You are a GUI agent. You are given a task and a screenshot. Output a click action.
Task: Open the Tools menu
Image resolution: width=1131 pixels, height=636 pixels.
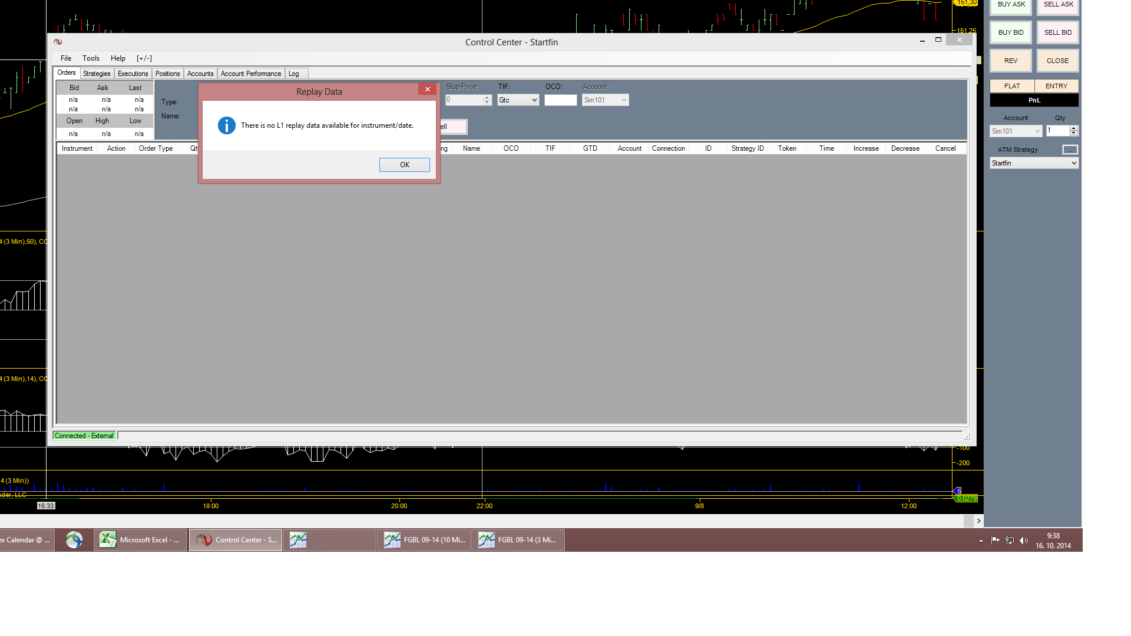pyautogui.click(x=91, y=58)
